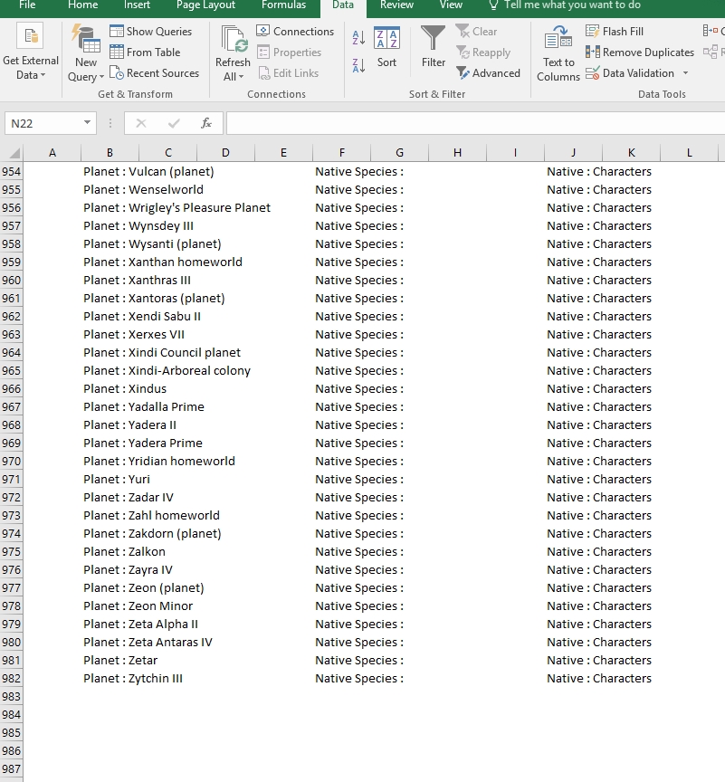Click Show Queries

(x=151, y=32)
